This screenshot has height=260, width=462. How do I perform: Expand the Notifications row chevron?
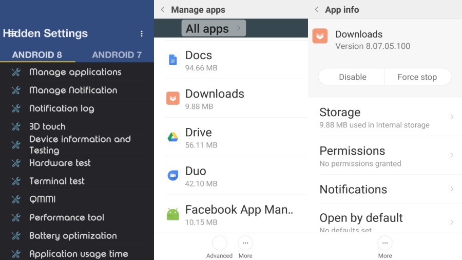(452, 189)
